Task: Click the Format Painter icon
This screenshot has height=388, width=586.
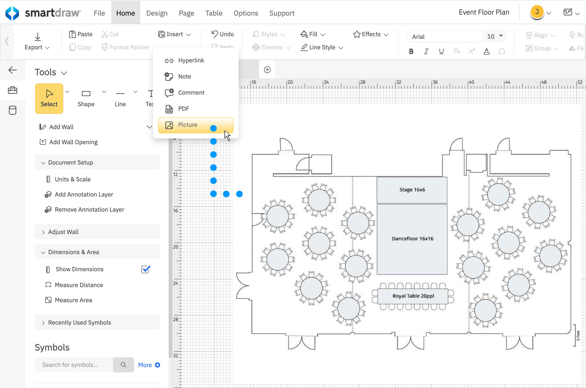Action: tap(105, 47)
